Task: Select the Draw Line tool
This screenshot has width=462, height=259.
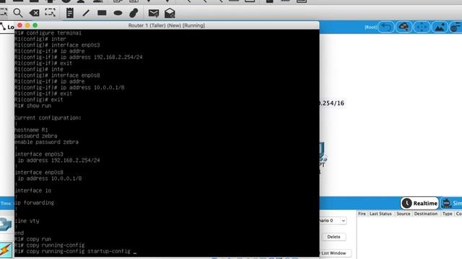Action: pos(86,13)
